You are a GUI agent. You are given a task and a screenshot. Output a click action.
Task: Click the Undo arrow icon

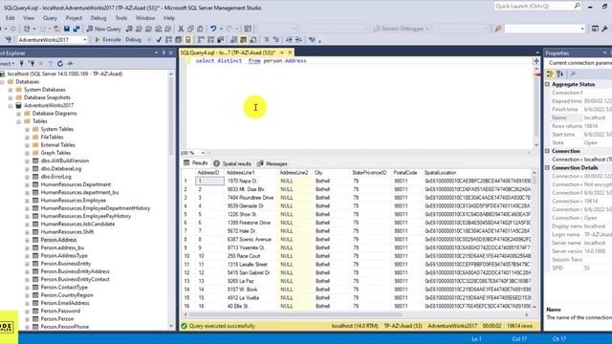pos(213,29)
